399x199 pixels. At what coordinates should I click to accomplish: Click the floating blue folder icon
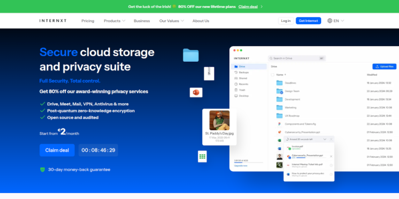tap(191, 55)
